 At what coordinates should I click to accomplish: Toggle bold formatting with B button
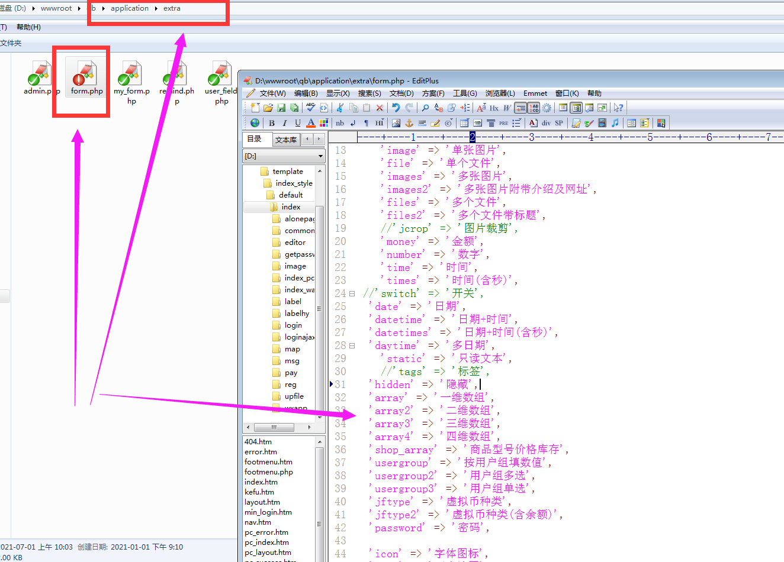coord(272,123)
